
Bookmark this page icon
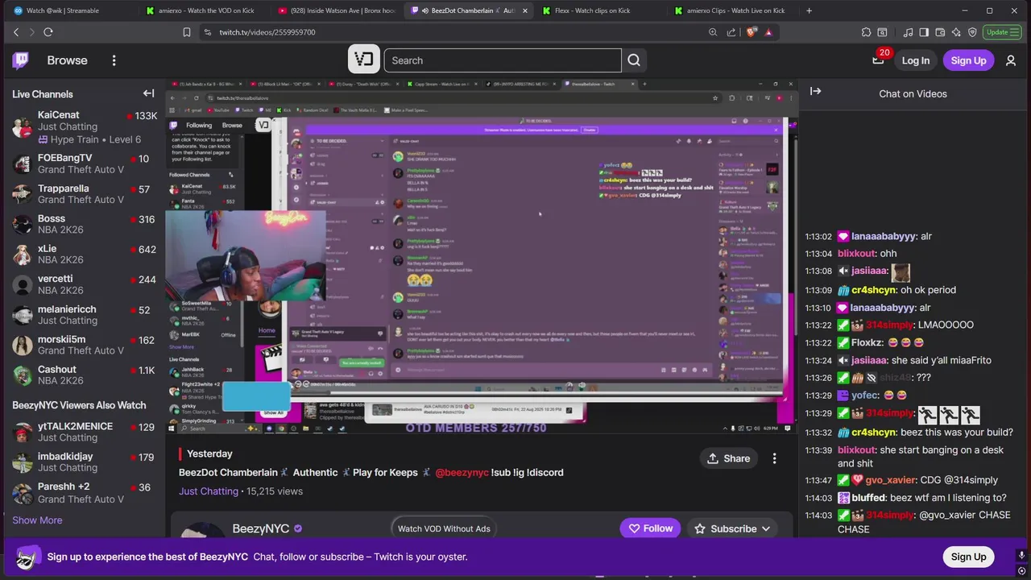click(x=187, y=32)
